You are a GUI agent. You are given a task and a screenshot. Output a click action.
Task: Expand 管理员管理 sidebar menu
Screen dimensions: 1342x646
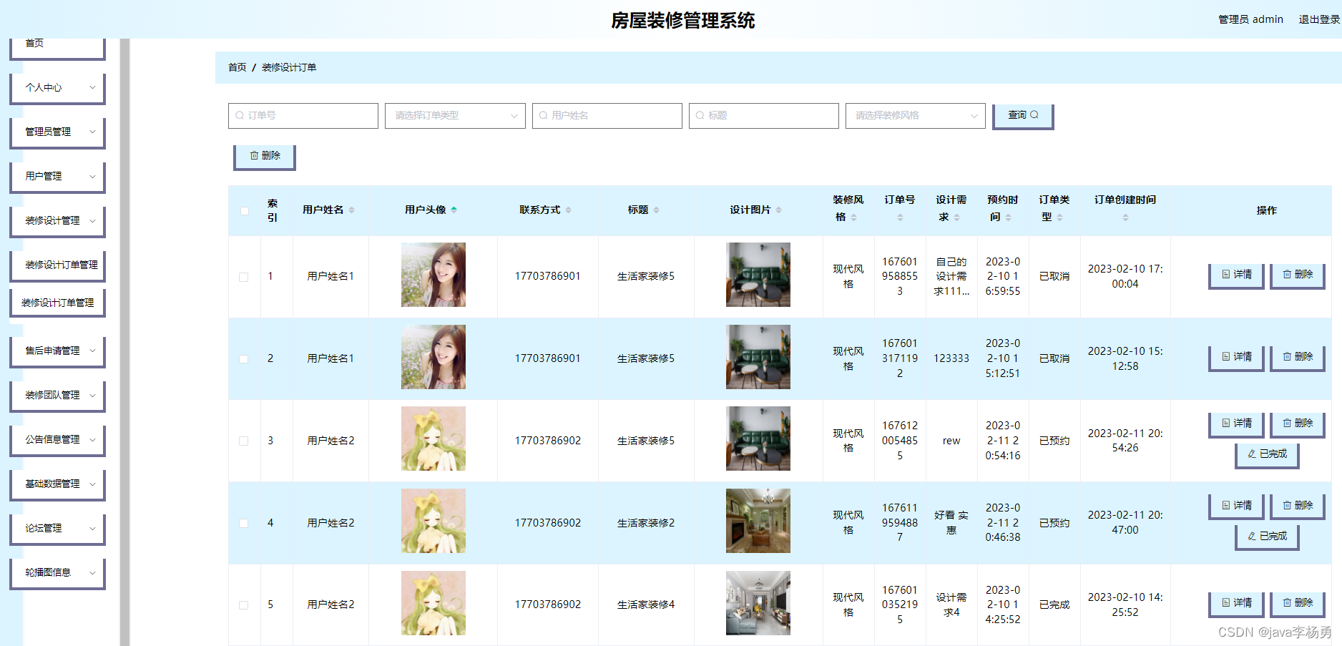58,132
